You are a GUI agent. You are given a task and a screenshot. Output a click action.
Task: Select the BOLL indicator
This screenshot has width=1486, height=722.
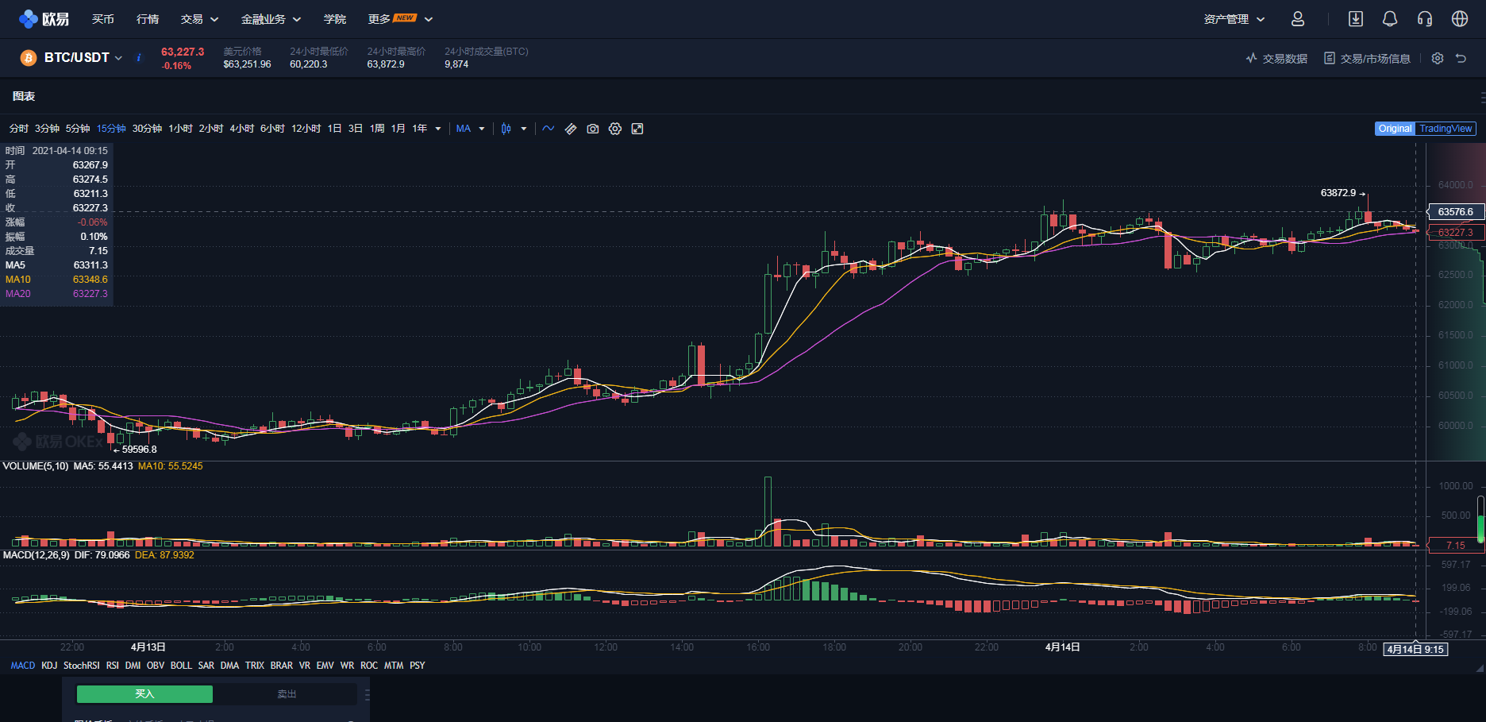tap(181, 666)
